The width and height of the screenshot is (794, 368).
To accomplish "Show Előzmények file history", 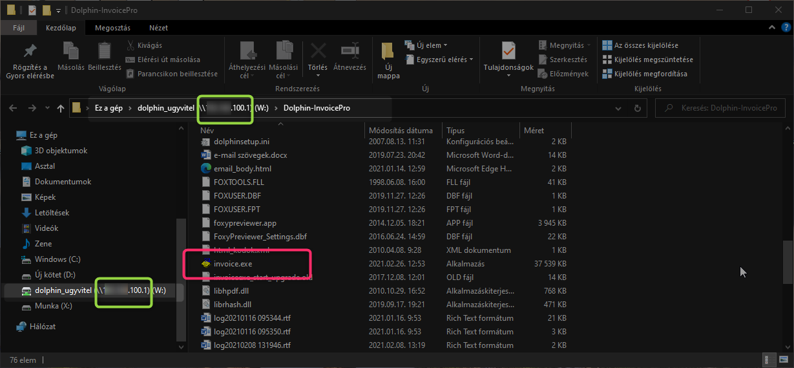I will 563,74.
